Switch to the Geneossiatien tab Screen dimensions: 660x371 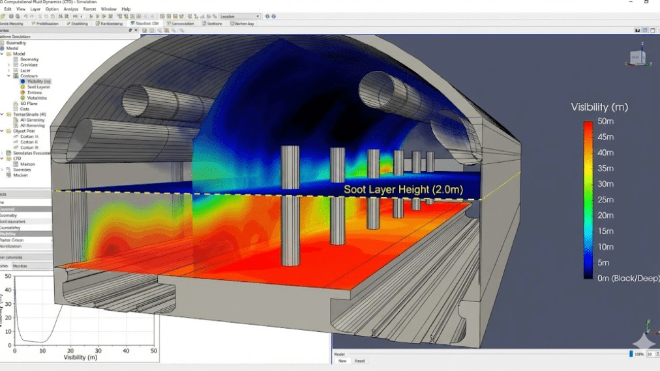180,23
